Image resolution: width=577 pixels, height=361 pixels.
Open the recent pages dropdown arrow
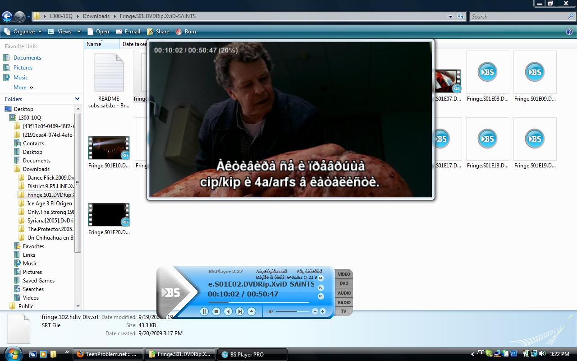coord(28,17)
